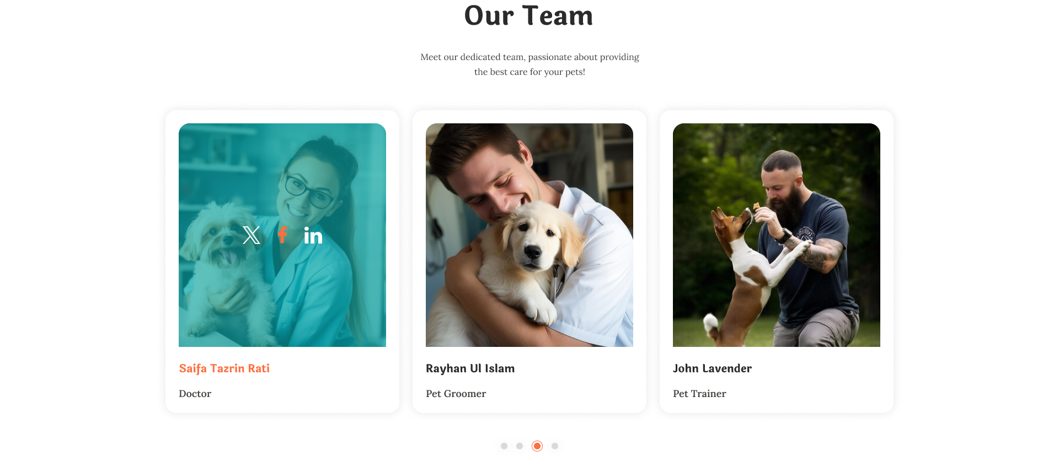Jump to the last carousel pagination dot

coord(555,446)
